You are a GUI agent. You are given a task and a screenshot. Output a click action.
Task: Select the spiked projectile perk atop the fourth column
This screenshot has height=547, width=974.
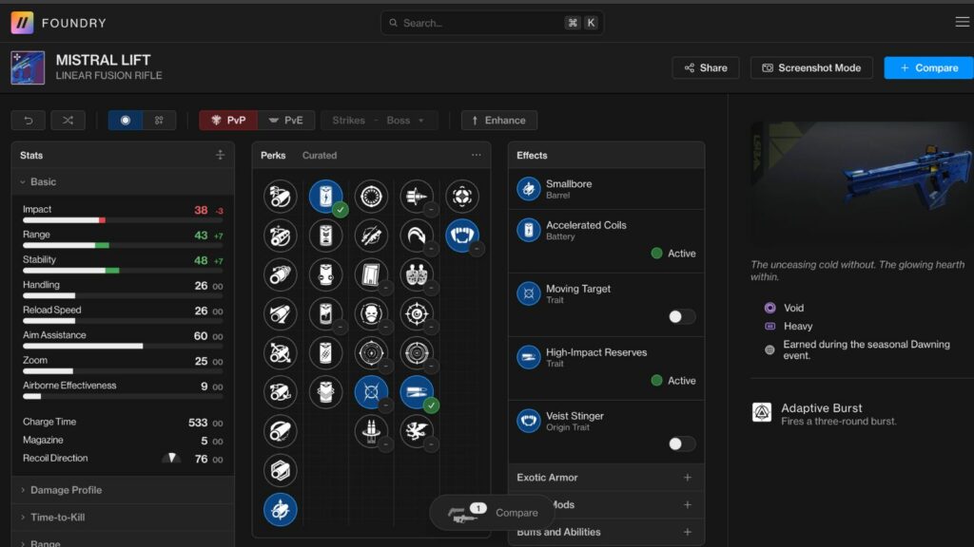point(417,197)
